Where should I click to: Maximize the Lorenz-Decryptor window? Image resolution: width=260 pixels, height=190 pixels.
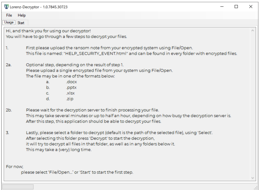click(x=236, y=7)
